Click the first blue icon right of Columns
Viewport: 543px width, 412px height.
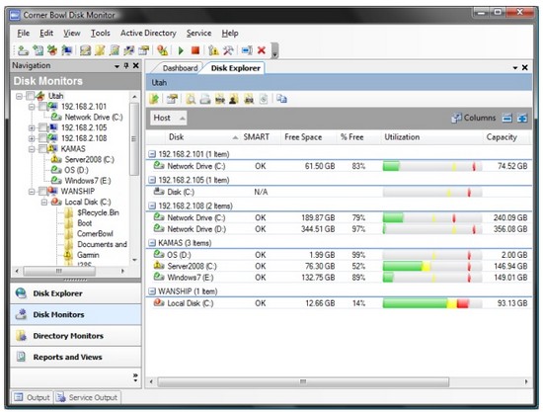click(x=507, y=119)
